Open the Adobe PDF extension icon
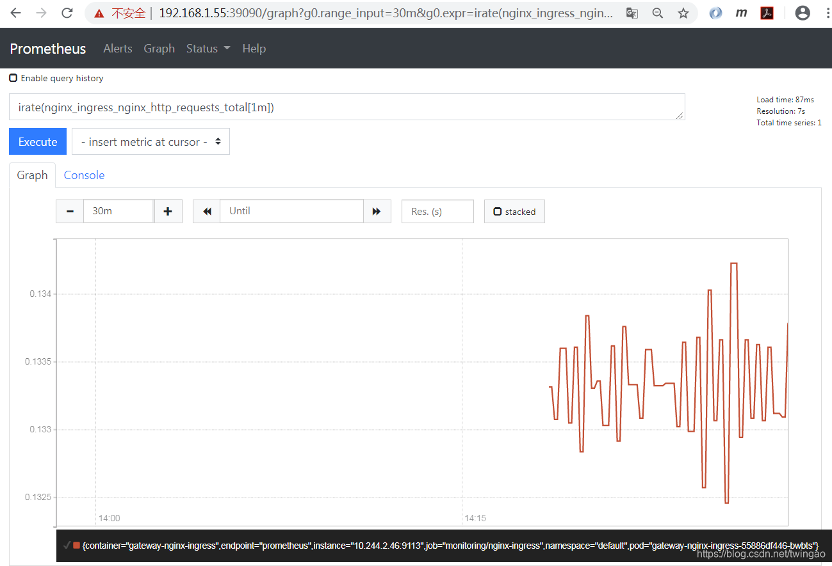Image resolution: width=832 pixels, height=566 pixels. [767, 13]
